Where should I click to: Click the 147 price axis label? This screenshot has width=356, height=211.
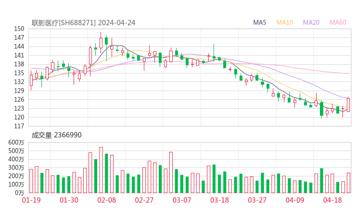pos(19,37)
